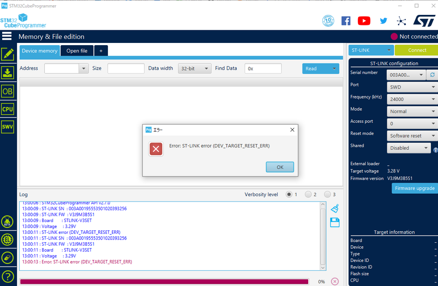Image resolution: width=438 pixels, height=286 pixels.
Task: Switch to the Open file tab
Action: click(77, 51)
